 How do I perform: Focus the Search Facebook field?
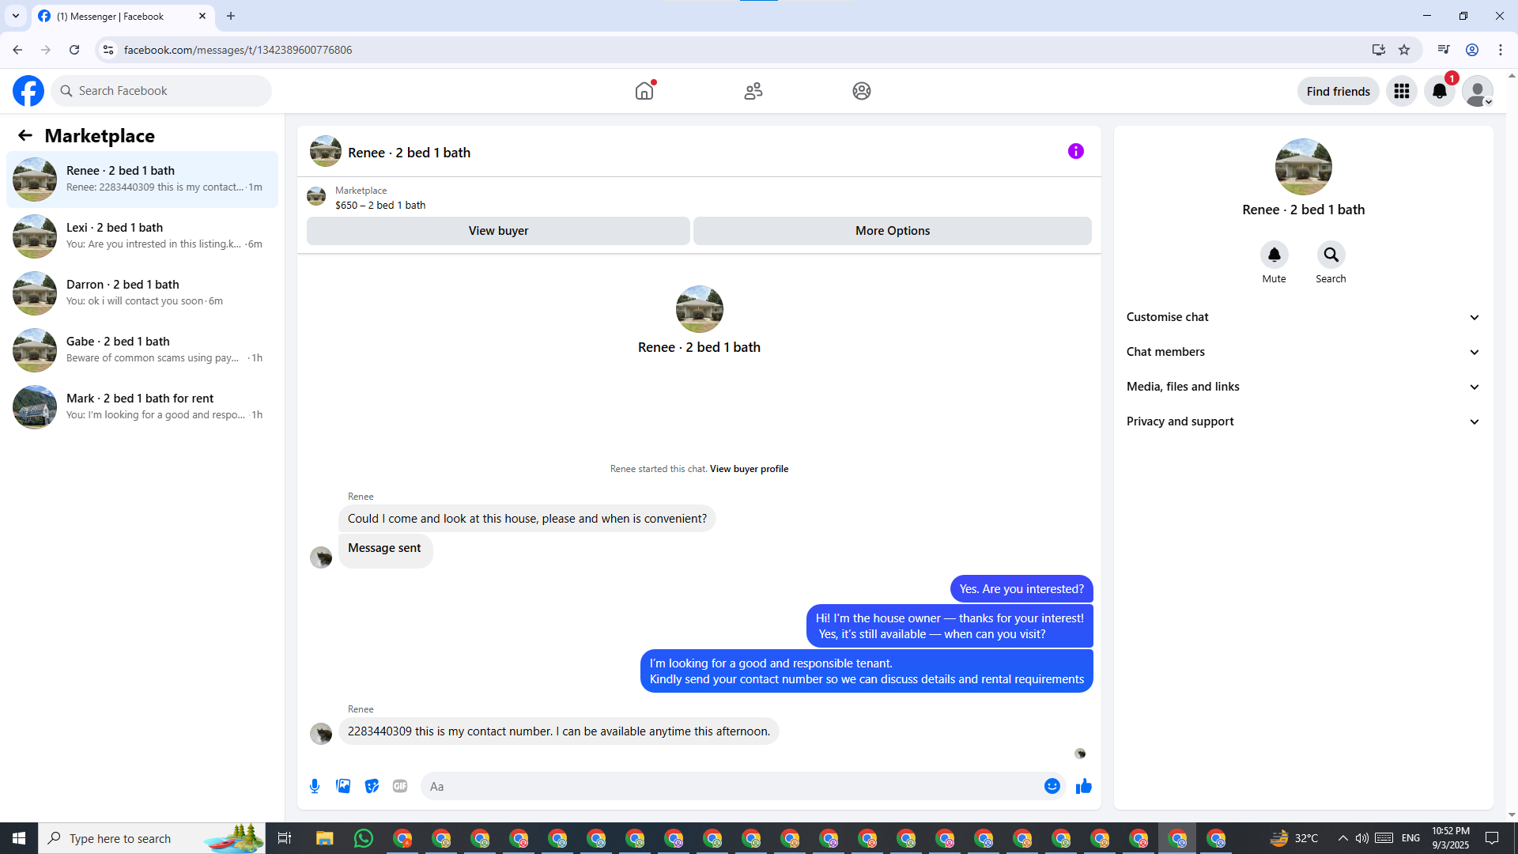161,91
